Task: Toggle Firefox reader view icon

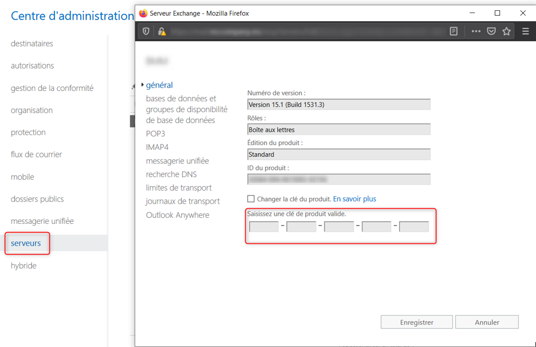Action: tap(454, 32)
